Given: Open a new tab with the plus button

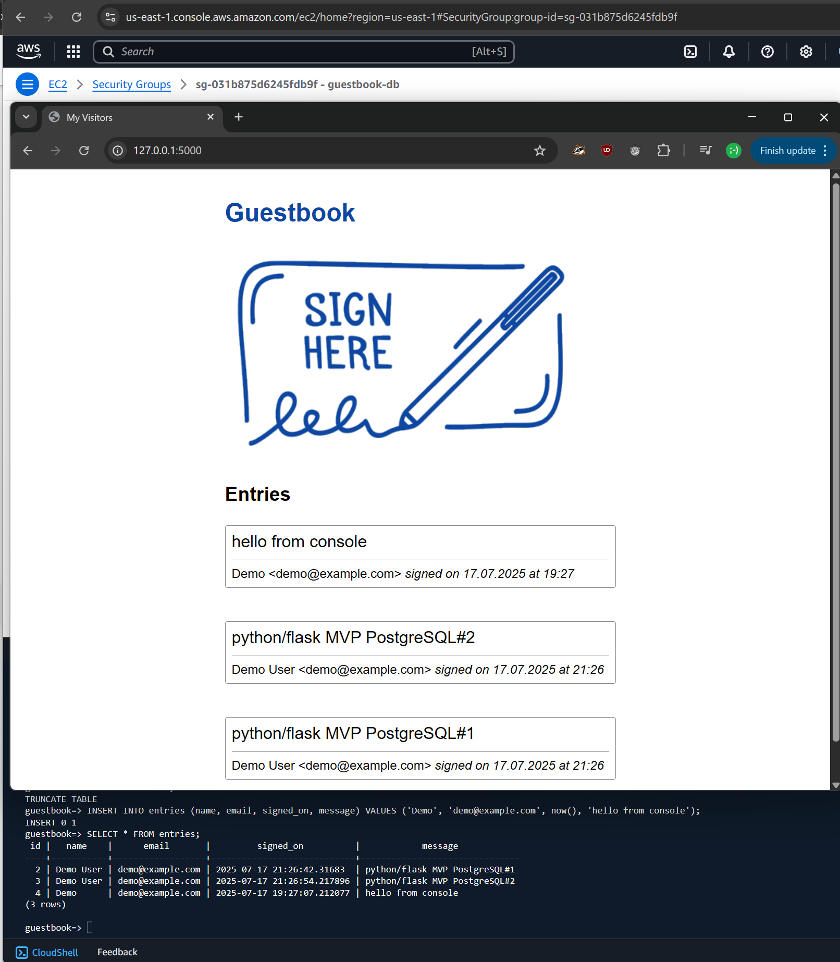Looking at the screenshot, I should (x=239, y=117).
